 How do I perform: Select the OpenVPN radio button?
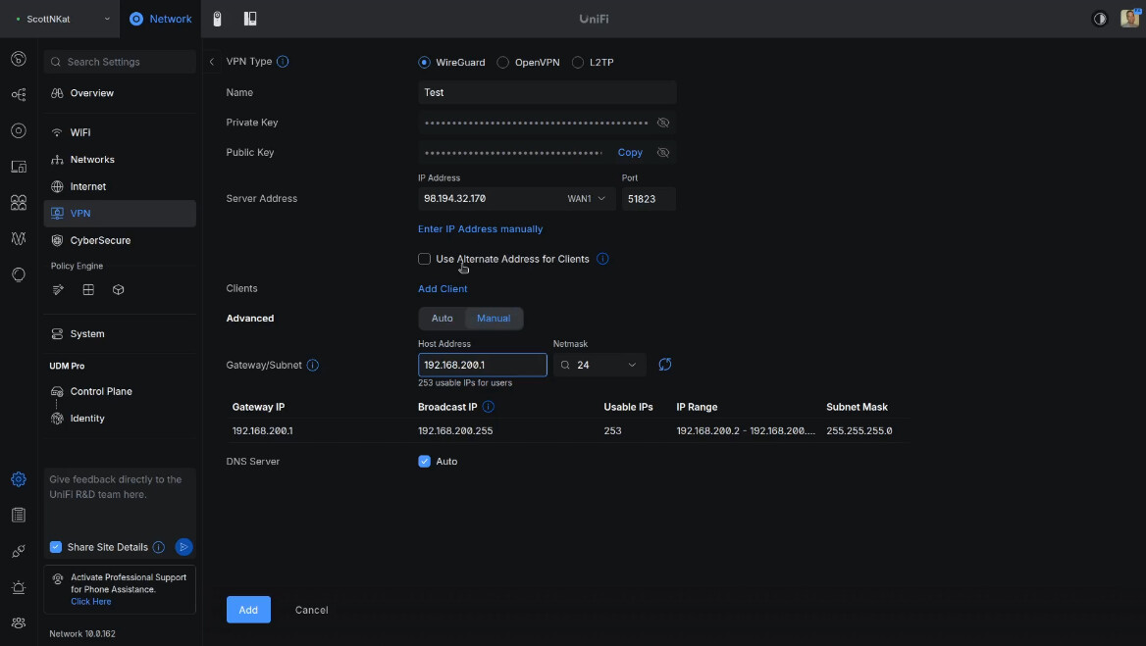503,63
